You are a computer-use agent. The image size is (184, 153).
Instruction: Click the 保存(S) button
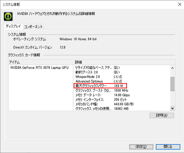141,147
